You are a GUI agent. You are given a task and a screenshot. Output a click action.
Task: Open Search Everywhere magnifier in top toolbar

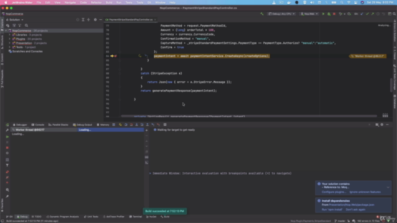pyautogui.click(x=394, y=14)
